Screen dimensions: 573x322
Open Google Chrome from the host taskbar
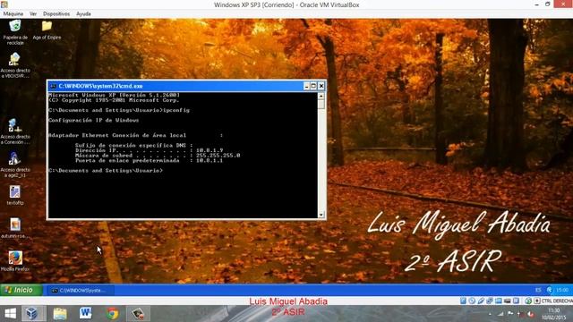[113, 313]
